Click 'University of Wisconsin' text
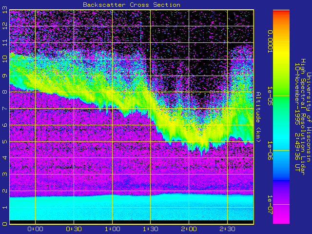The image size is (312, 234). pyautogui.click(x=309, y=117)
